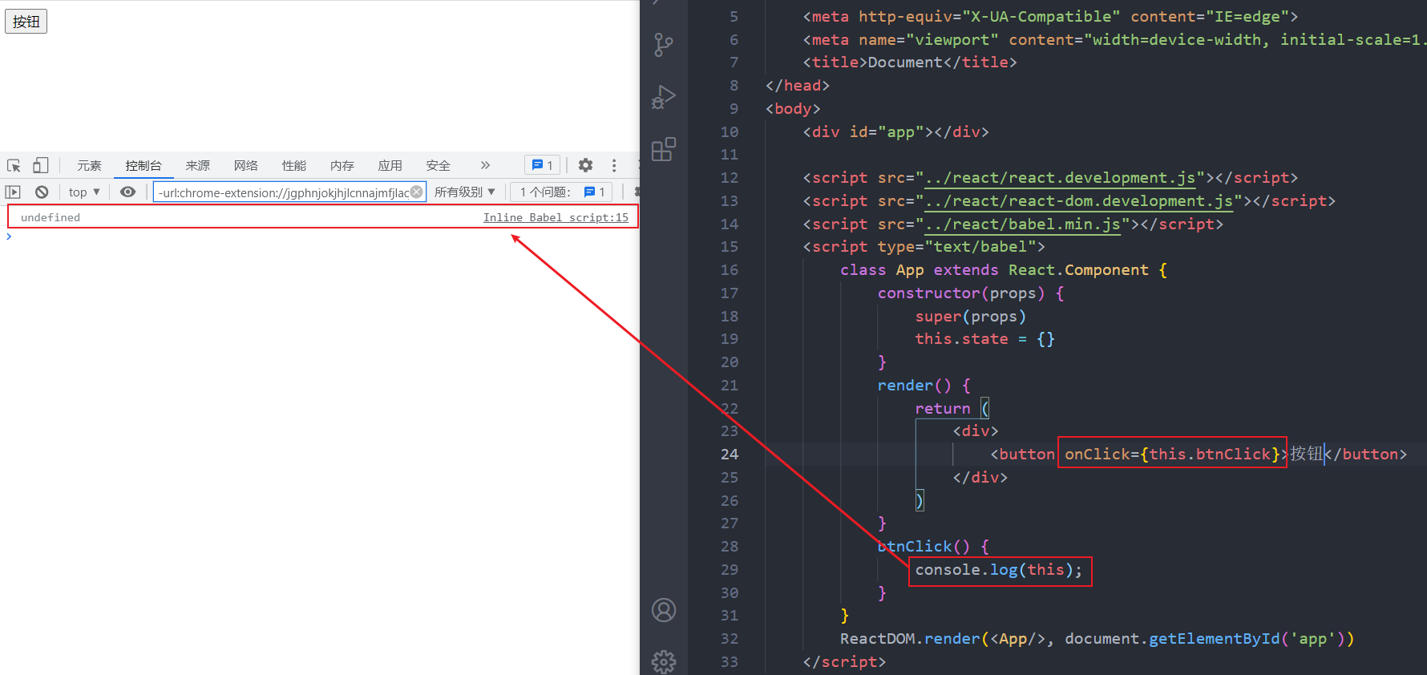Image resolution: width=1427 pixels, height=675 pixels.
Task: Click the 按钮 button on the page
Action: point(26,22)
